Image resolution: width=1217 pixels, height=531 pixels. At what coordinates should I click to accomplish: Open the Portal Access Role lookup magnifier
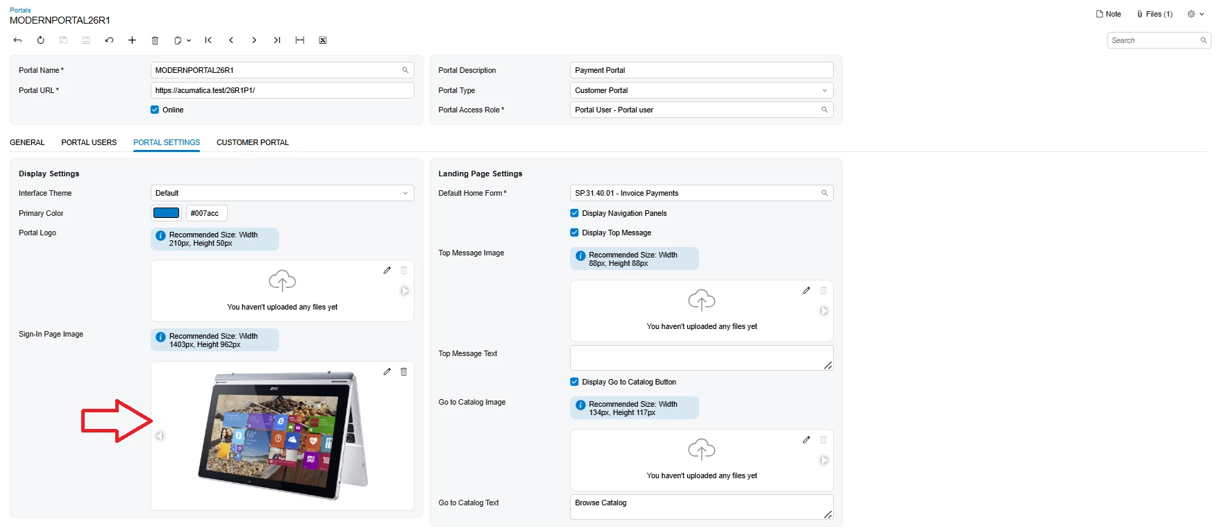[x=825, y=110]
